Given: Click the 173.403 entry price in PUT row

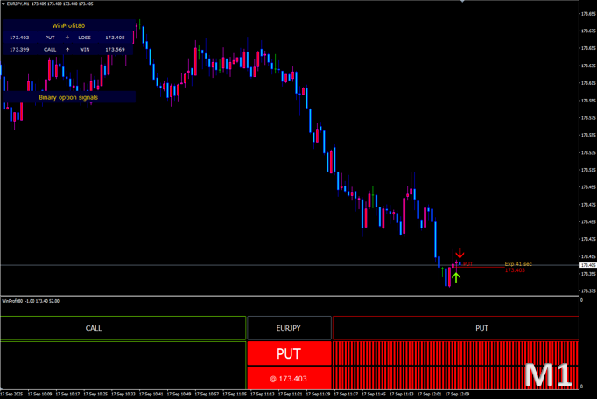Looking at the screenshot, I should coord(19,38).
